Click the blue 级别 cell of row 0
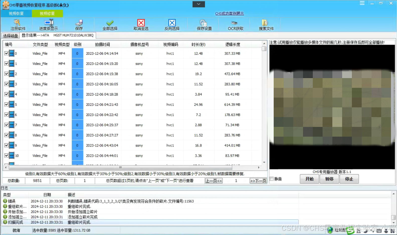The width and height of the screenshot is (397, 235). (77, 53)
